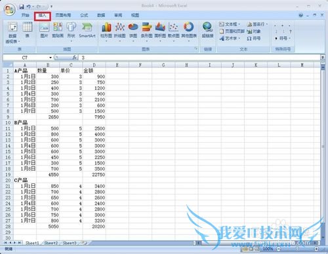328x254 pixels.
Task: Insert a Symbol (Ω 符号)
Action: (x=254, y=39)
